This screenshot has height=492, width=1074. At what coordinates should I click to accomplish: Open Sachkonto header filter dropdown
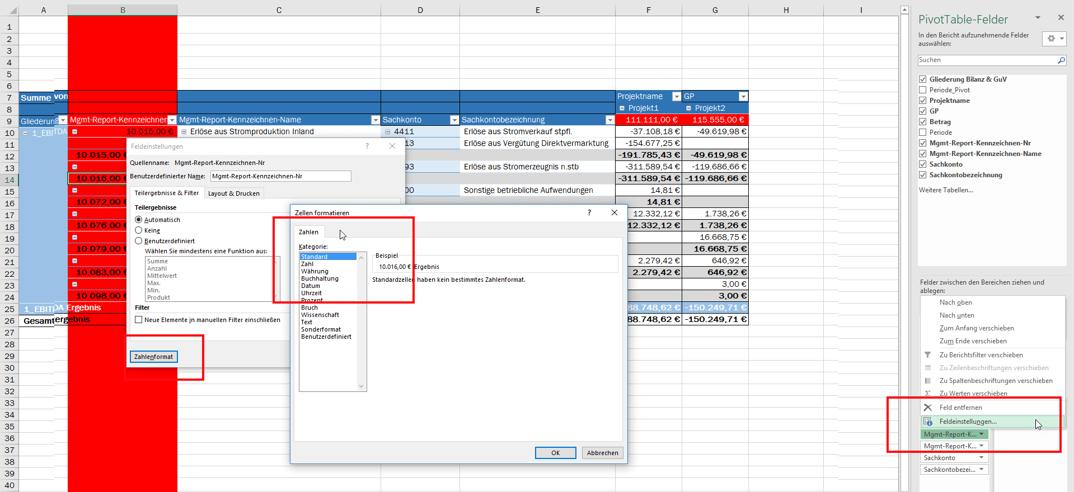tap(454, 120)
